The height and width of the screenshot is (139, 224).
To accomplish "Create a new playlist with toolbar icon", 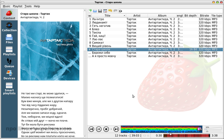I will click(x=90, y=11).
